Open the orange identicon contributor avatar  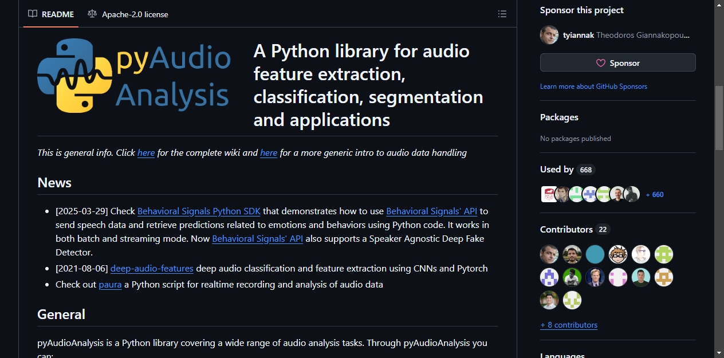[664, 277]
